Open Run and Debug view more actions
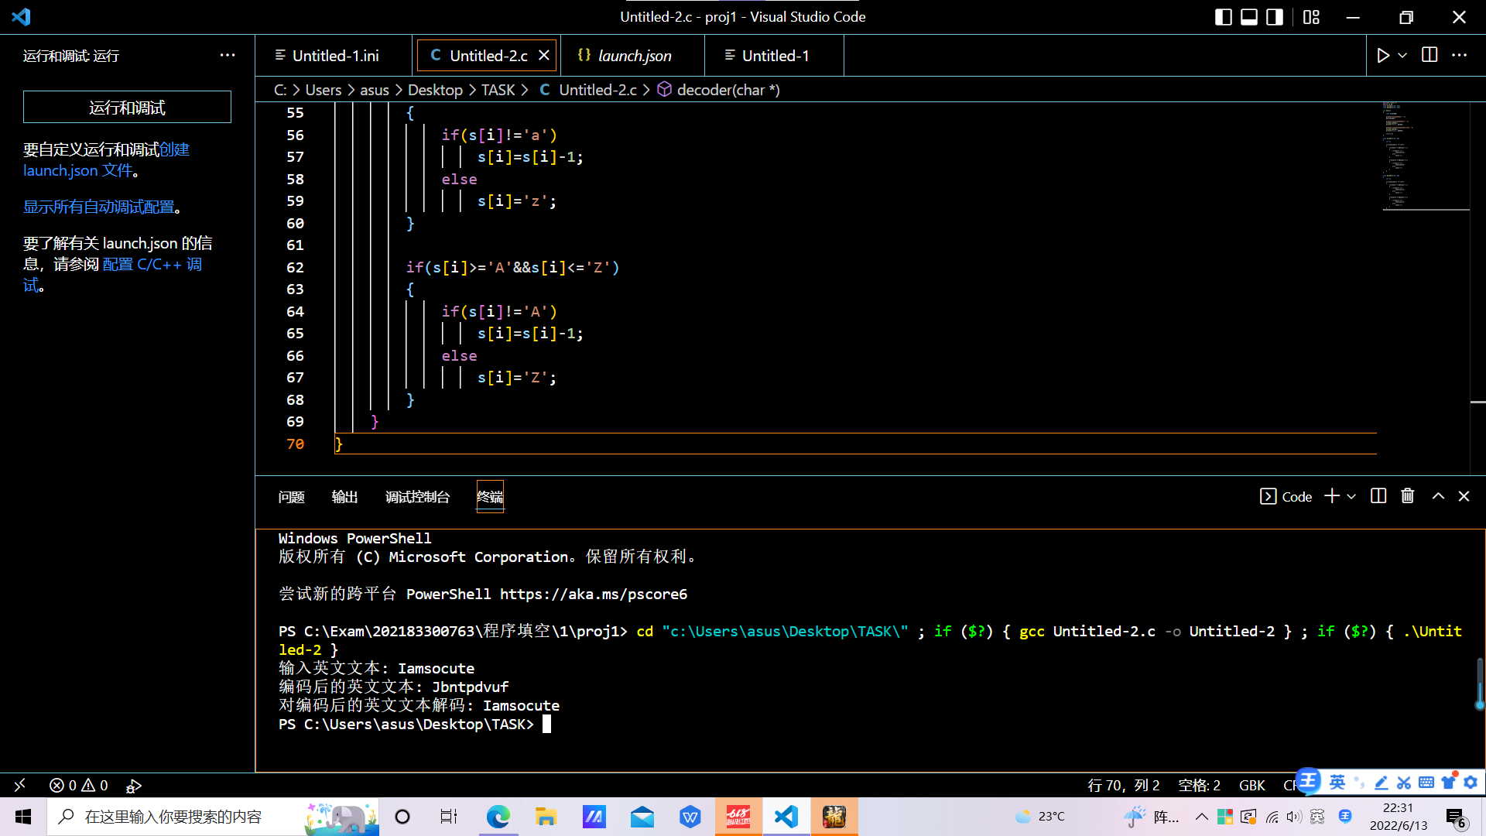Screen dimensions: 1486x836 point(228,55)
